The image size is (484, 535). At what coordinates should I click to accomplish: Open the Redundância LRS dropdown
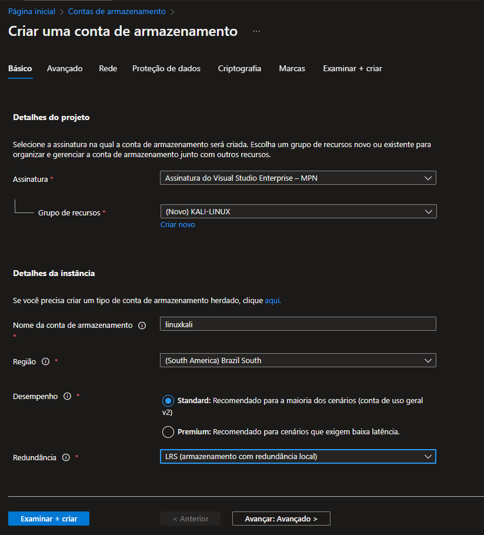point(298,456)
